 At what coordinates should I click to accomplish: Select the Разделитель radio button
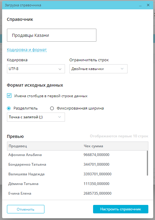[x=9, y=108]
